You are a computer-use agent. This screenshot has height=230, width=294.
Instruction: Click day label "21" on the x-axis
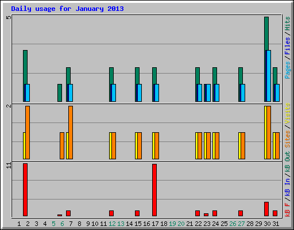189,224
